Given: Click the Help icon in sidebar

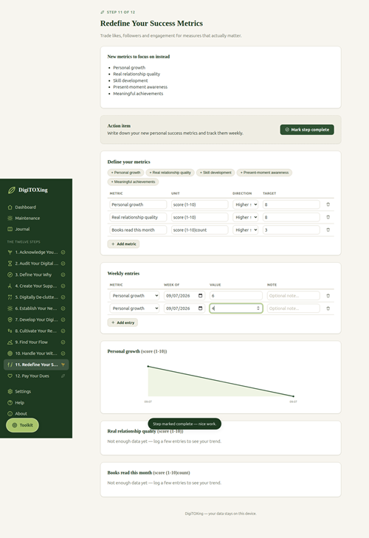Looking at the screenshot, I should [x=10, y=403].
